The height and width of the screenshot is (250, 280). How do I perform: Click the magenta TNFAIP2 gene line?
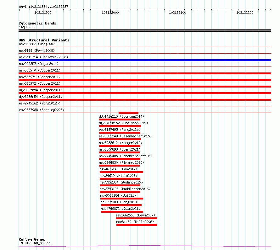click(145, 246)
